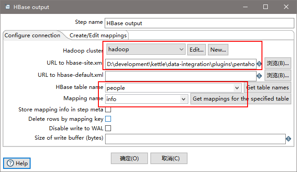
Task: Check Disable write to WAL option
Action: pos(108,128)
